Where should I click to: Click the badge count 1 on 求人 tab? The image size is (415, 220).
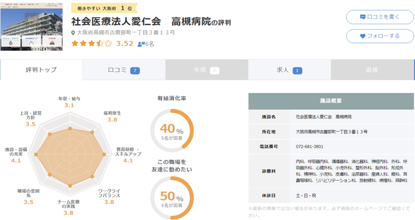point(297,70)
